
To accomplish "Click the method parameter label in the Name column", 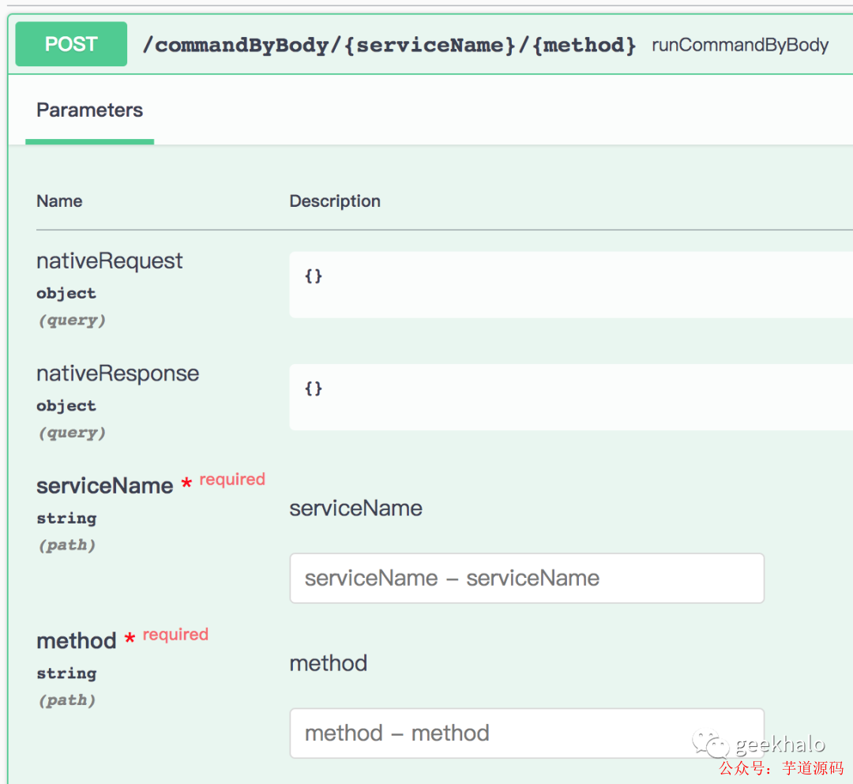I will point(76,641).
